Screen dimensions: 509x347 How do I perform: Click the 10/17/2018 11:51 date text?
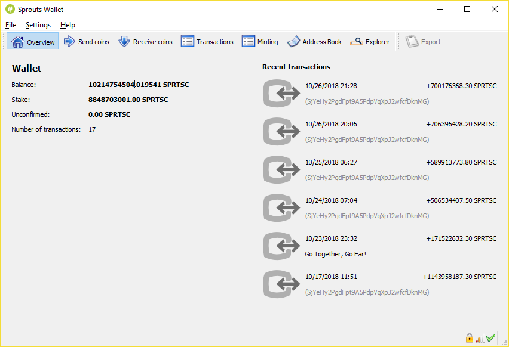331,277
